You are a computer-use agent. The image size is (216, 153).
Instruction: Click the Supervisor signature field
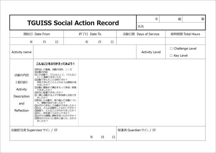[63, 133]
